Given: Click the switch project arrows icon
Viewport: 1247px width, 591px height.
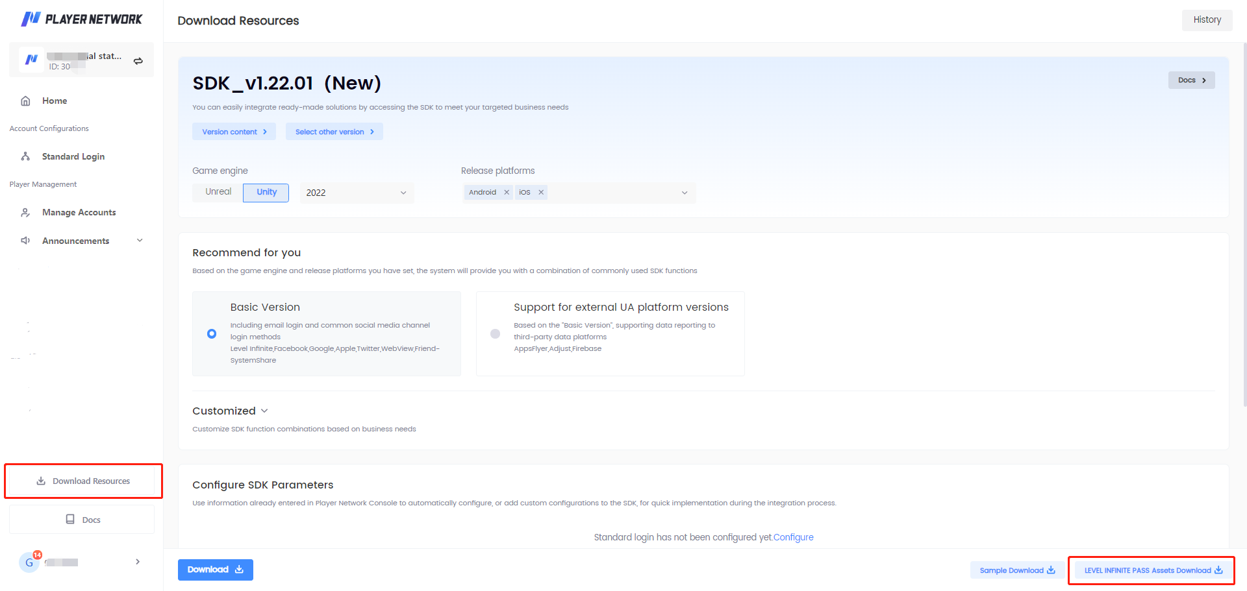Looking at the screenshot, I should pos(138,61).
